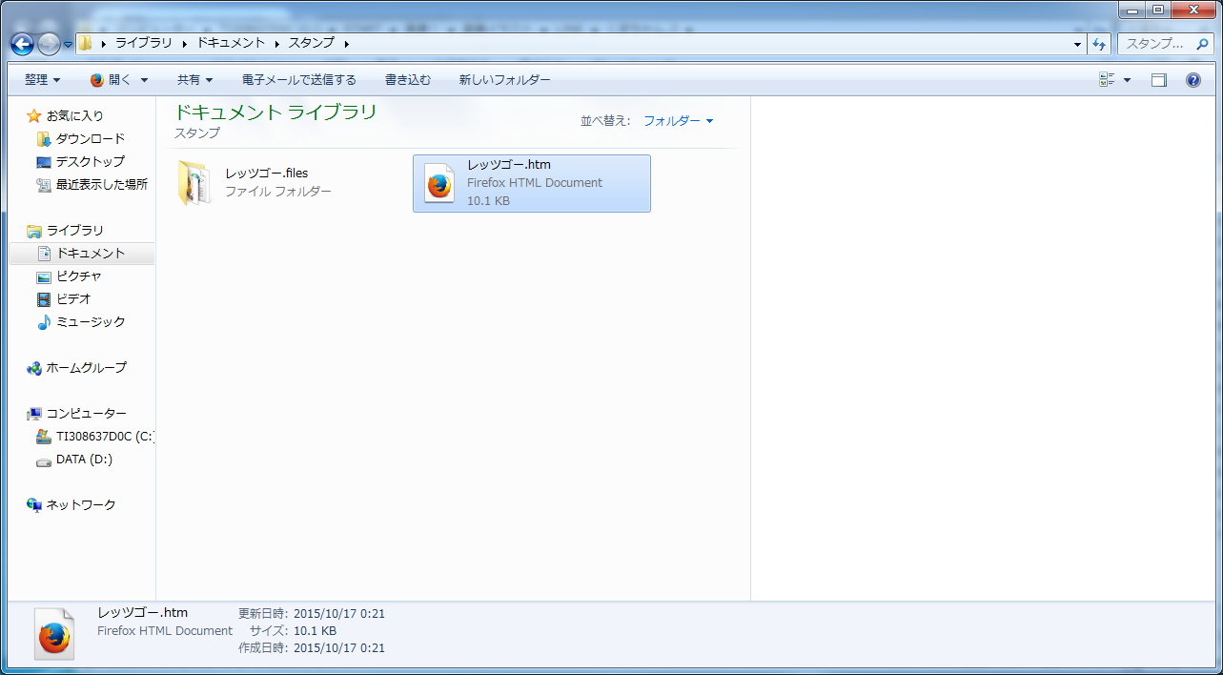This screenshot has width=1223, height=675.
Task: Click ドキュメント in the address breadcrumb
Action: tap(232, 43)
